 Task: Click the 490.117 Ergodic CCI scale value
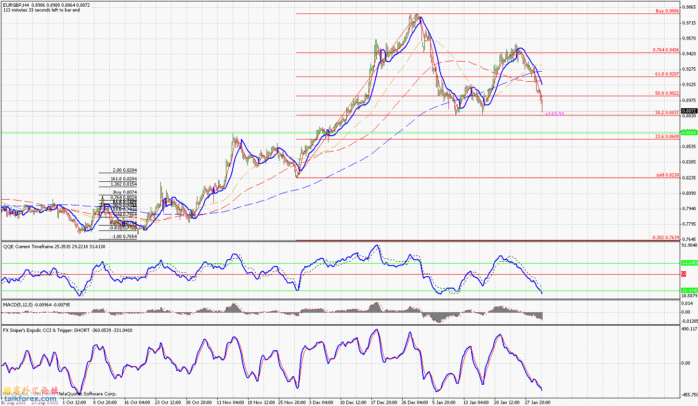pos(690,329)
